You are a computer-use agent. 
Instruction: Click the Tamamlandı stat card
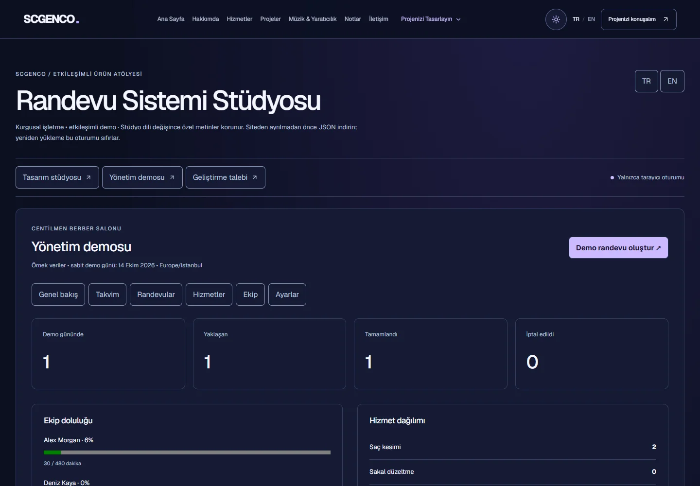click(431, 354)
